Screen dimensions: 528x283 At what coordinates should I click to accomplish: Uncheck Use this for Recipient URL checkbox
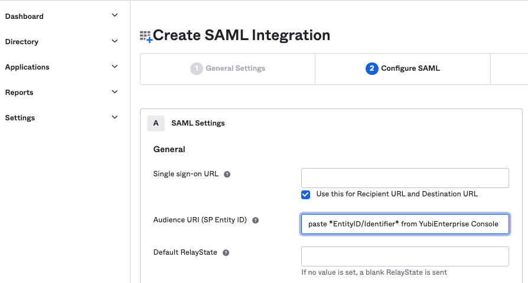pyautogui.click(x=306, y=195)
